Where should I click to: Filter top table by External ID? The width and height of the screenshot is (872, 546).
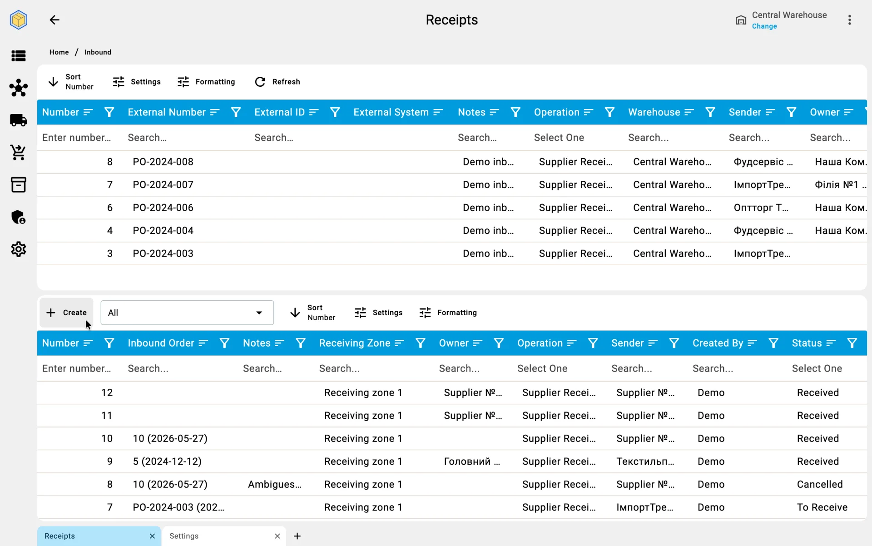pyautogui.click(x=335, y=112)
